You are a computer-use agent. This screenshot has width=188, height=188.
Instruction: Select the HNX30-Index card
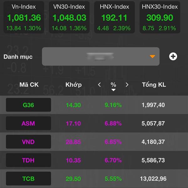pos(160,17)
